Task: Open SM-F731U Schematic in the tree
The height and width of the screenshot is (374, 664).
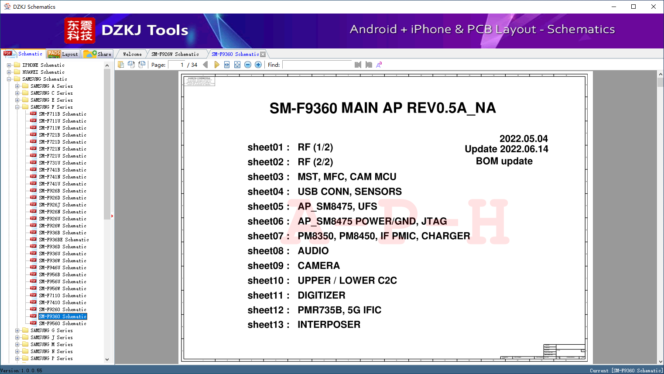Action: pyautogui.click(x=62, y=163)
